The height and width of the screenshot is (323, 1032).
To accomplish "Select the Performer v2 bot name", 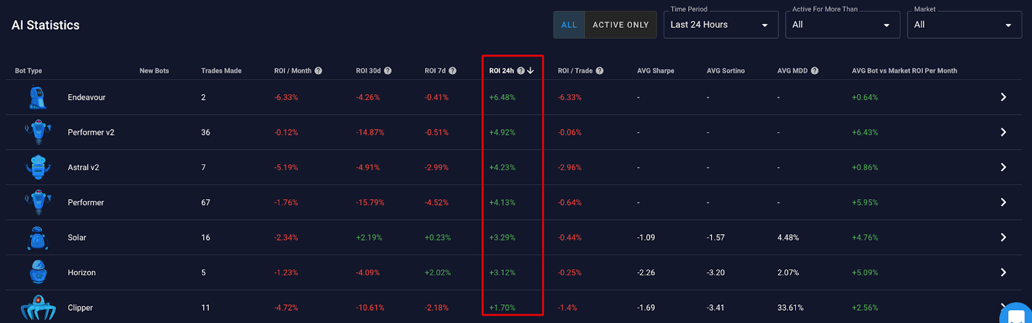I will 91,132.
